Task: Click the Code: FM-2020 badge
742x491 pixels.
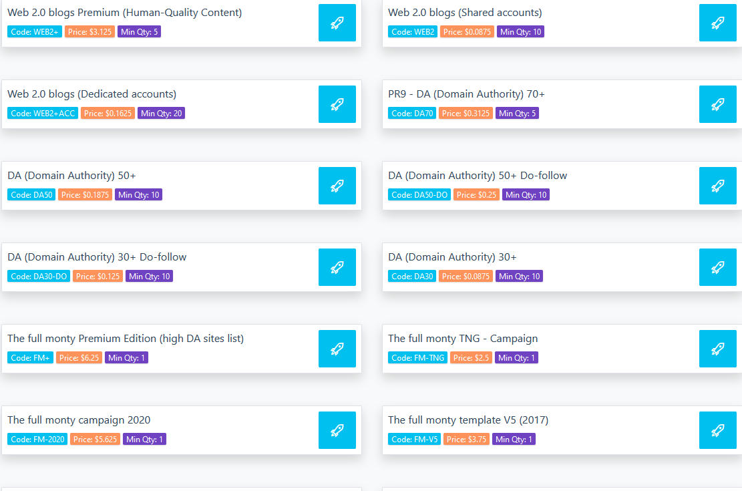Action: click(37, 439)
